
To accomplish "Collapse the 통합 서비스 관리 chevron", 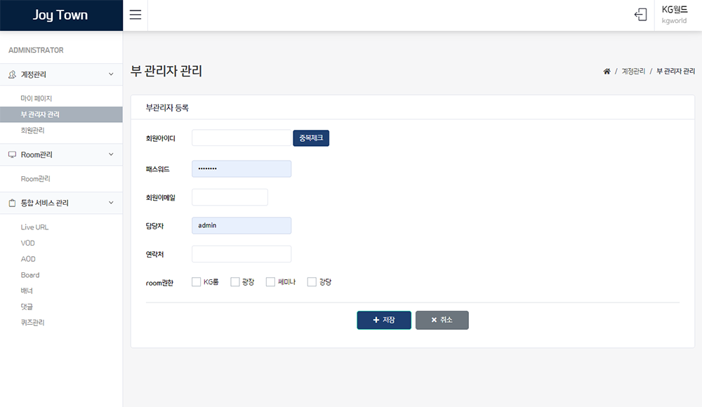I will tap(111, 203).
